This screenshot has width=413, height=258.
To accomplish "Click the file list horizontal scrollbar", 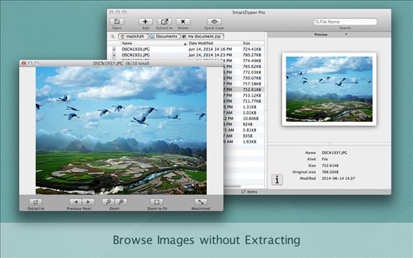I will [x=232, y=186].
